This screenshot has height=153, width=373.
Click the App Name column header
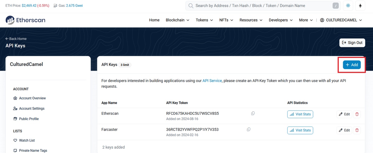click(x=109, y=103)
